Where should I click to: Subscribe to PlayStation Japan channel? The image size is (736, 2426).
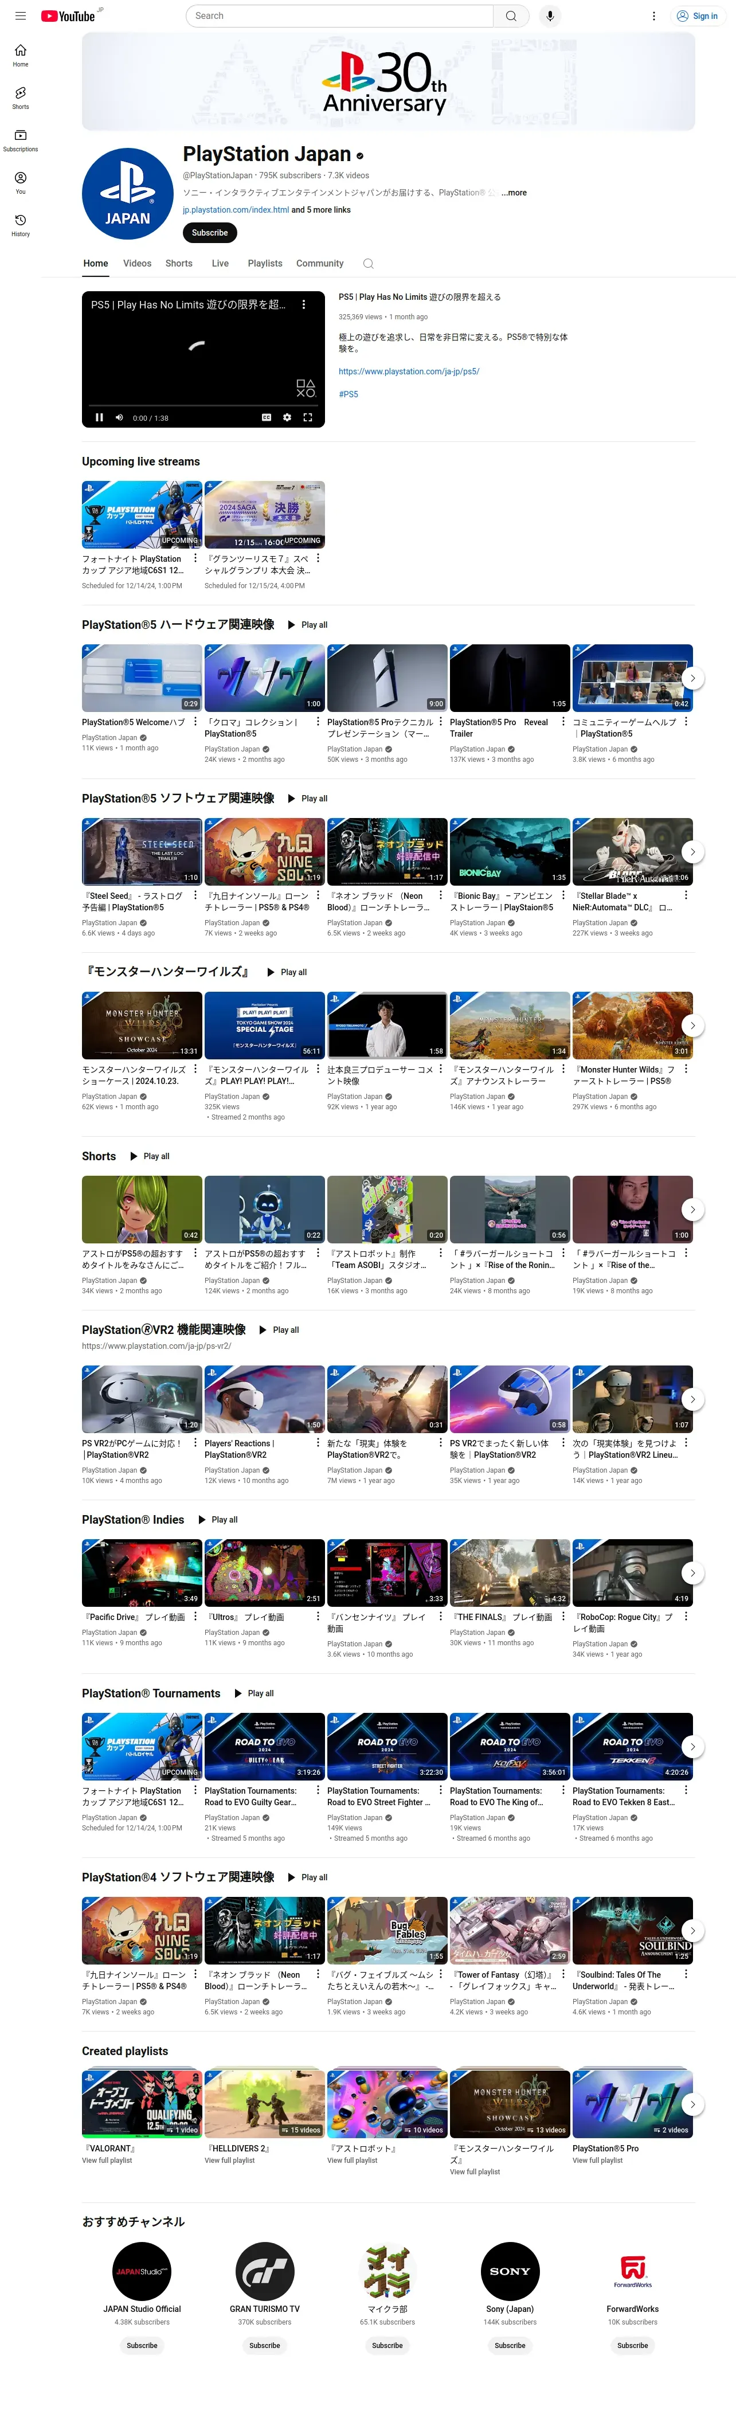coord(210,233)
